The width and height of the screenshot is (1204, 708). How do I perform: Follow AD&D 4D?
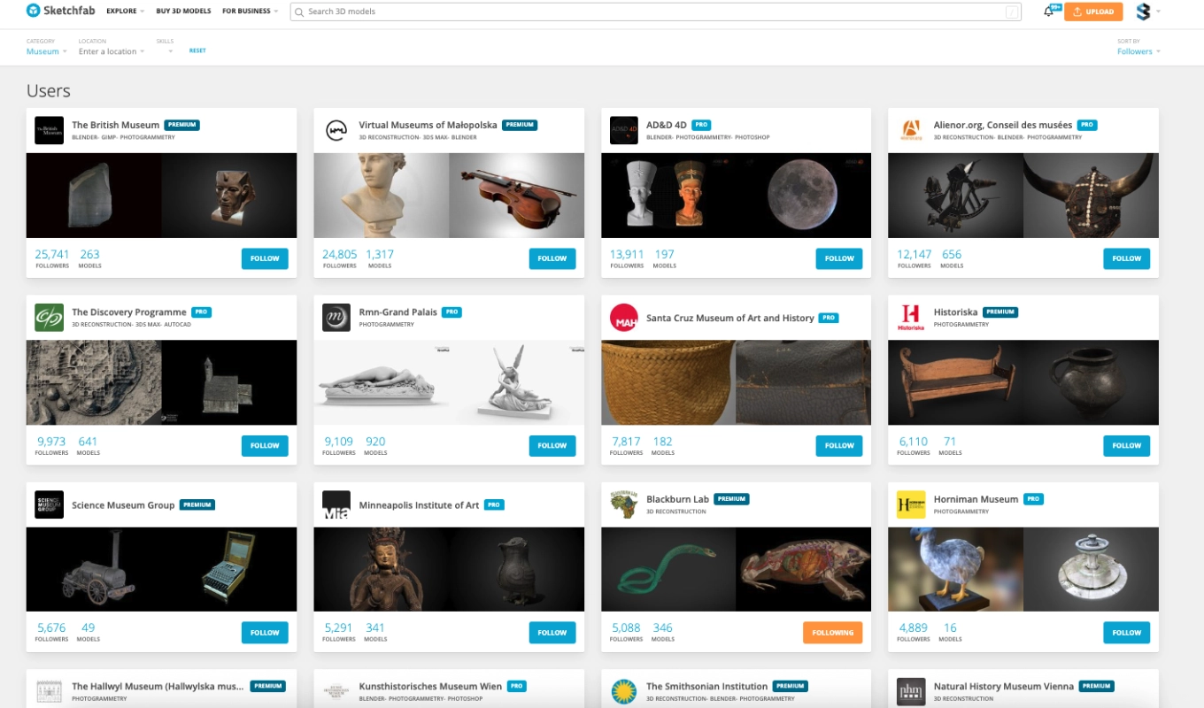pyautogui.click(x=839, y=258)
